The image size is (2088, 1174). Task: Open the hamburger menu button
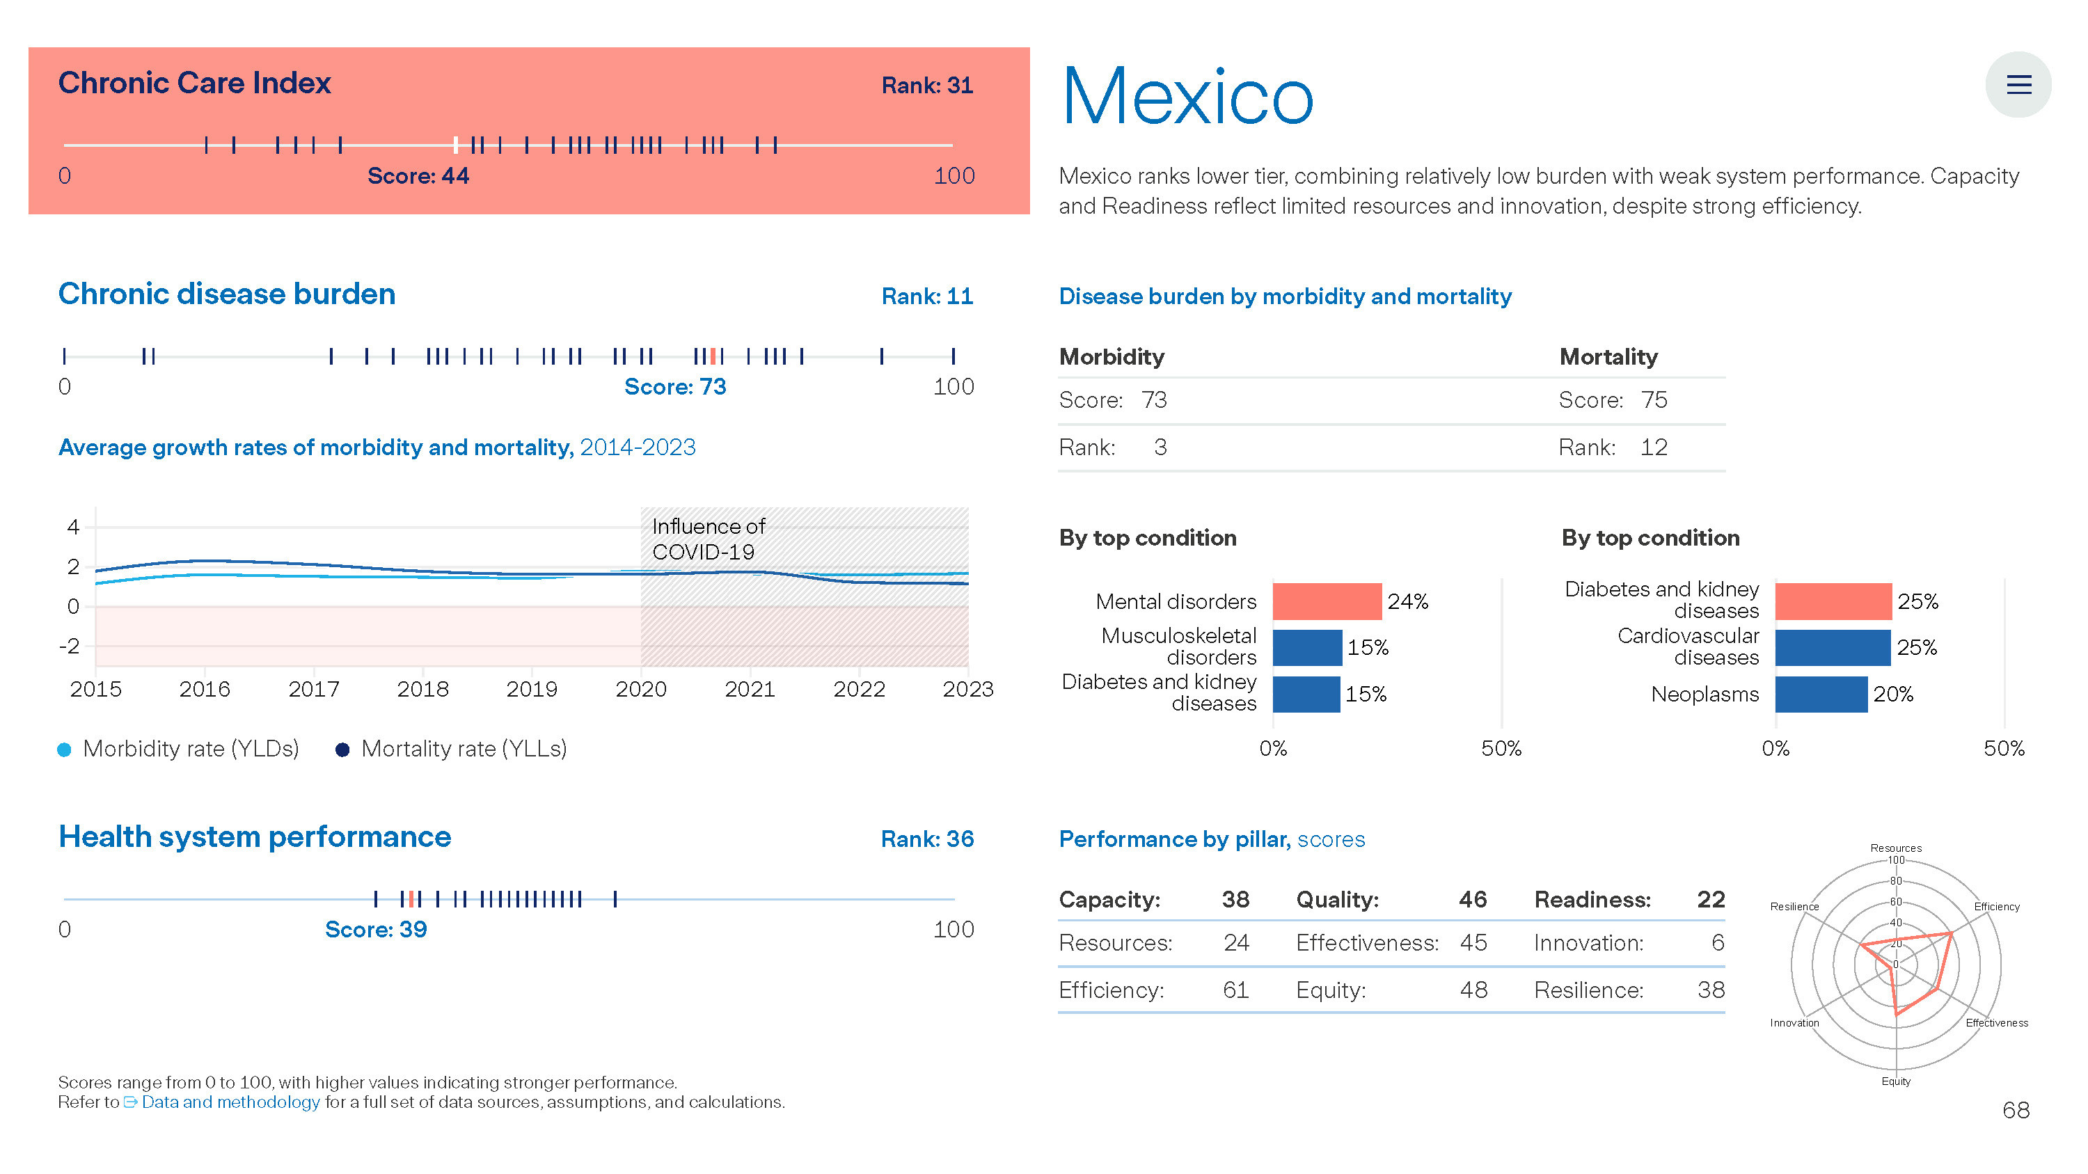(2018, 84)
